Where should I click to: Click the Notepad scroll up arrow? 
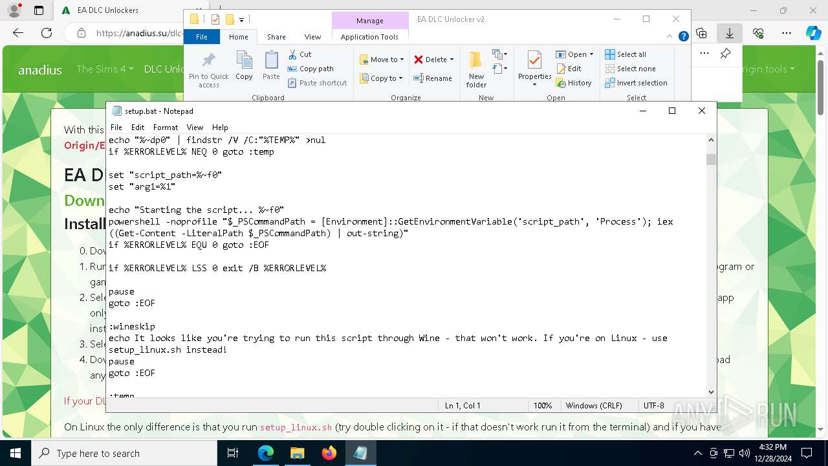click(711, 140)
